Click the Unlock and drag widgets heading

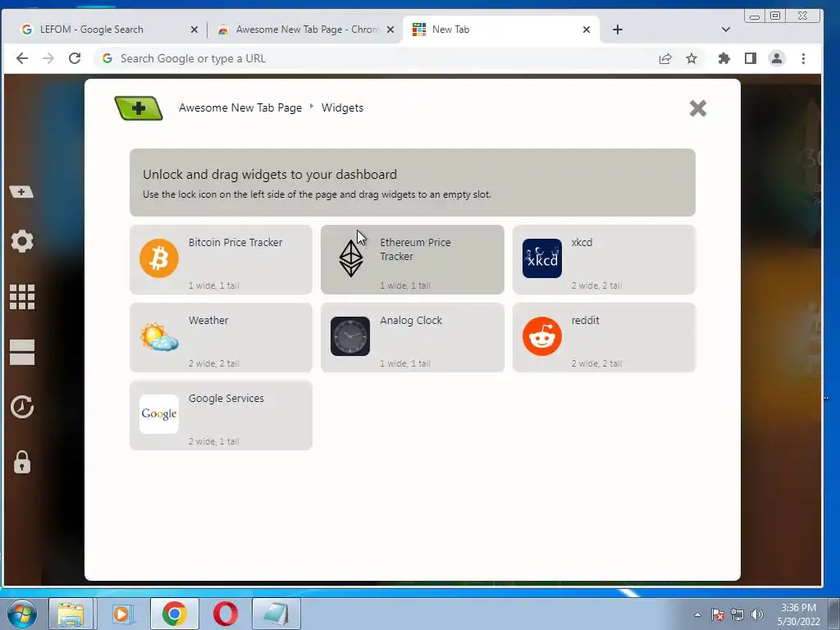pos(269,175)
